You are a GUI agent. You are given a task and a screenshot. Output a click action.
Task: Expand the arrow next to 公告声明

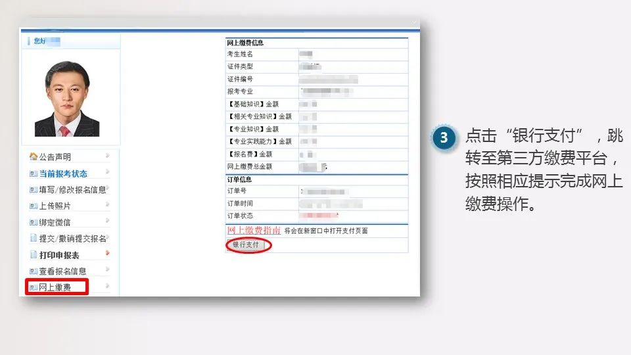(x=107, y=156)
